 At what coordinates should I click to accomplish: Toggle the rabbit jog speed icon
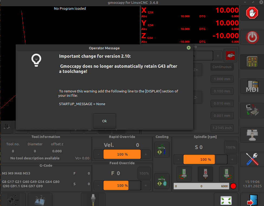tap(230, 56)
